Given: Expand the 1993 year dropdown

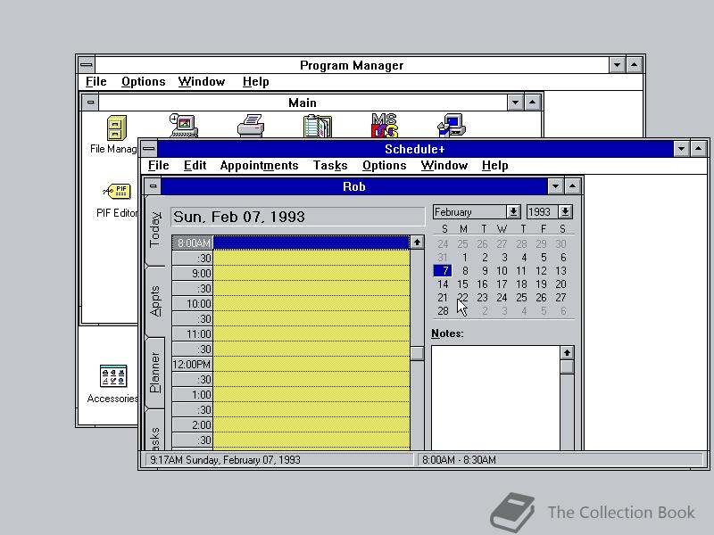Looking at the screenshot, I should point(565,211).
